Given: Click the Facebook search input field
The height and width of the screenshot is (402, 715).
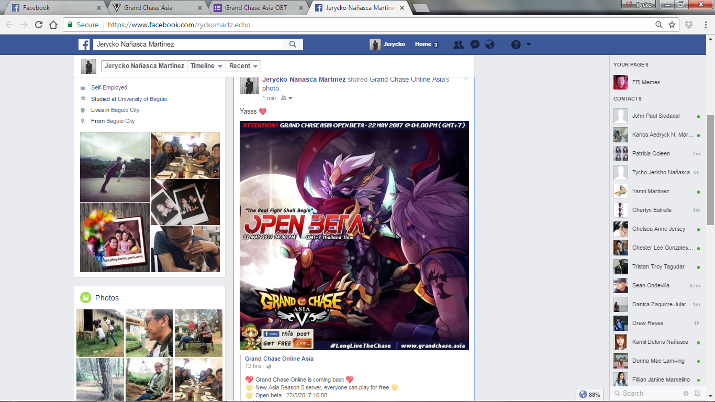Looking at the screenshot, I should coord(188,44).
